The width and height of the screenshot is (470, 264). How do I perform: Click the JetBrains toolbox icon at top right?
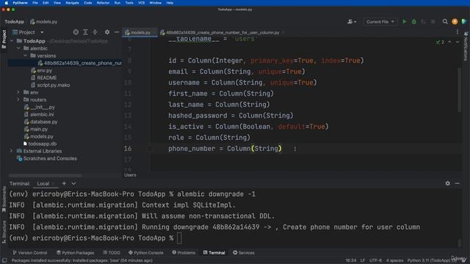pyautogui.click(x=464, y=21)
